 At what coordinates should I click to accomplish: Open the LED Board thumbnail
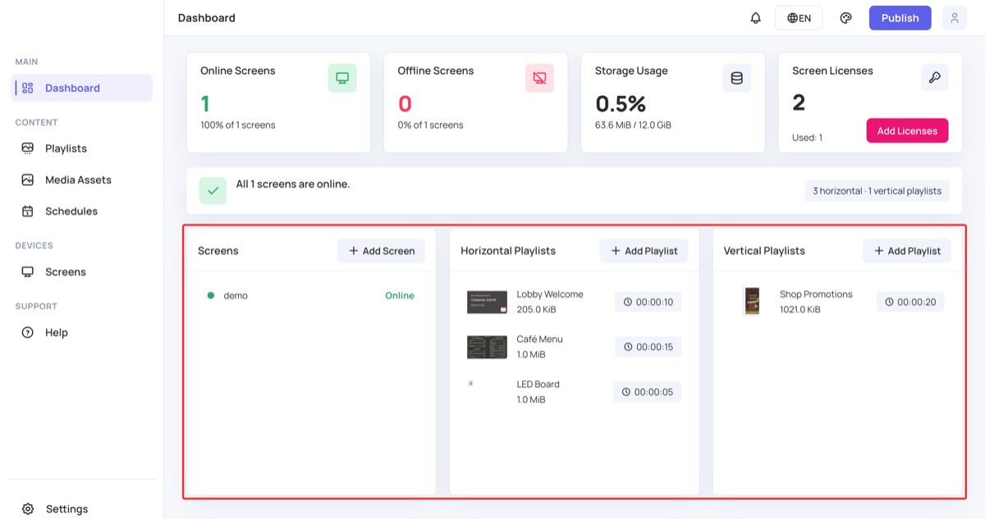coord(470,383)
